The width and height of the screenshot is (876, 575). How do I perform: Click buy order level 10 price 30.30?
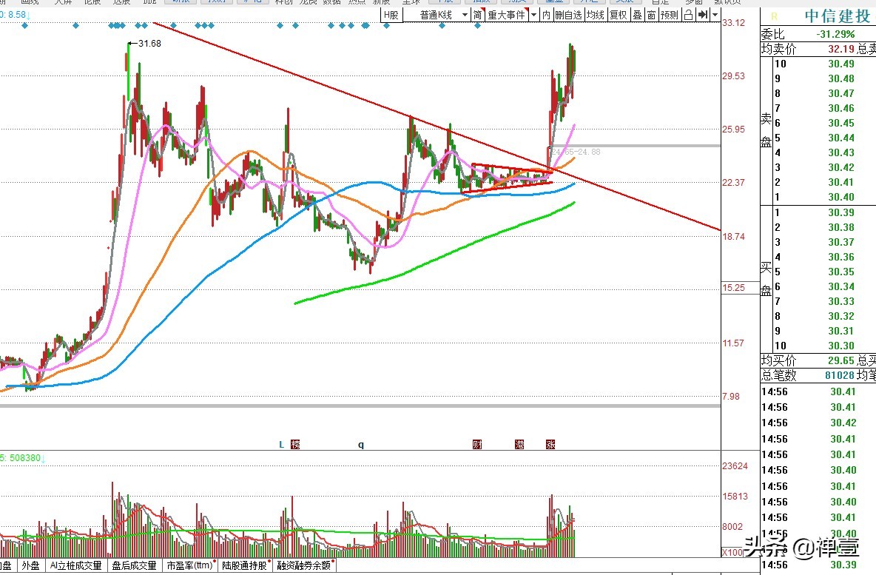[x=840, y=346]
